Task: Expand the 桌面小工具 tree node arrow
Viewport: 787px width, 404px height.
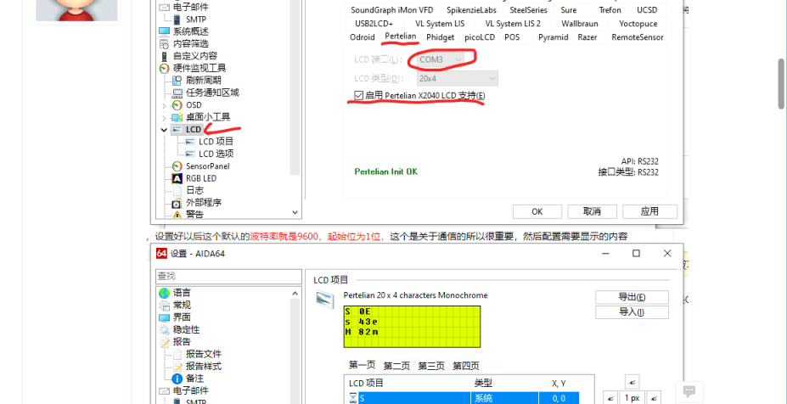Action: [164, 117]
